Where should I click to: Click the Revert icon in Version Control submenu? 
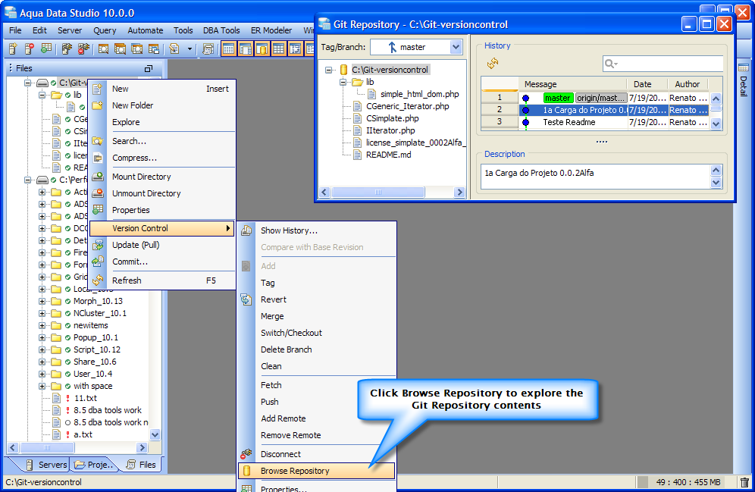tap(246, 299)
